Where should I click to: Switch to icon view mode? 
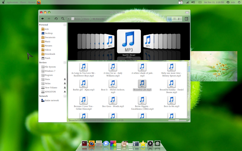point(169,19)
